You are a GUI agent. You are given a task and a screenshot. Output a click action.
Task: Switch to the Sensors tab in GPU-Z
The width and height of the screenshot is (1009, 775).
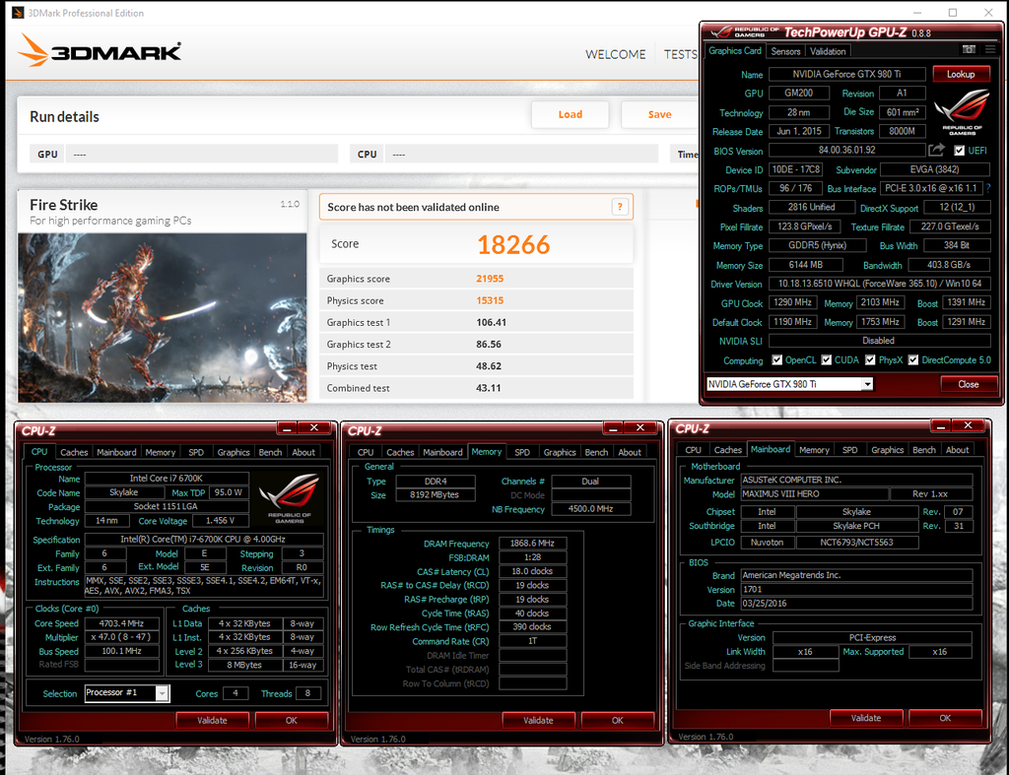785,51
